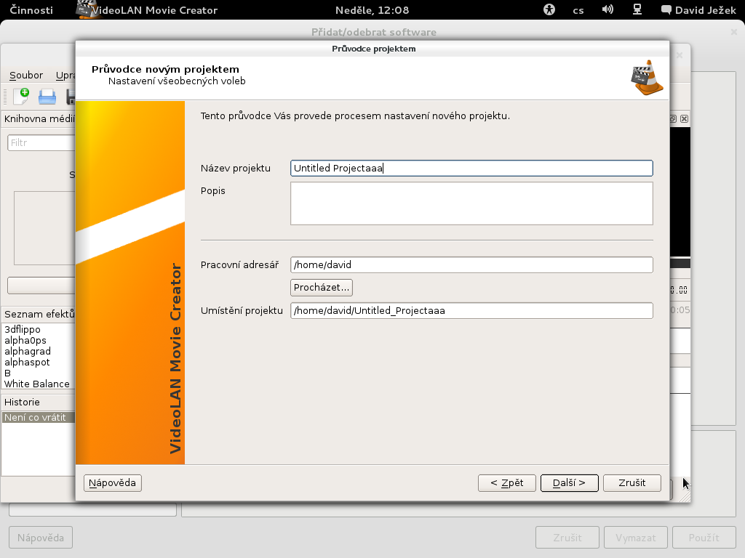The image size is (745, 558).
Task: Click Vymazat in Přidat/odebrat software window
Action: 636,538
